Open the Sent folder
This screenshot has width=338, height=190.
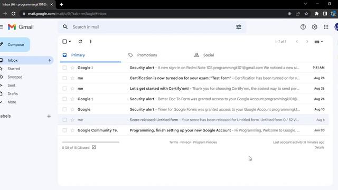[x=12, y=85]
